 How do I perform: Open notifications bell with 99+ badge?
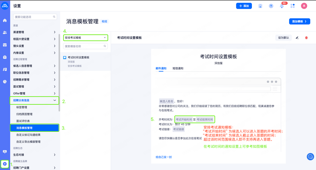(x=282, y=6)
